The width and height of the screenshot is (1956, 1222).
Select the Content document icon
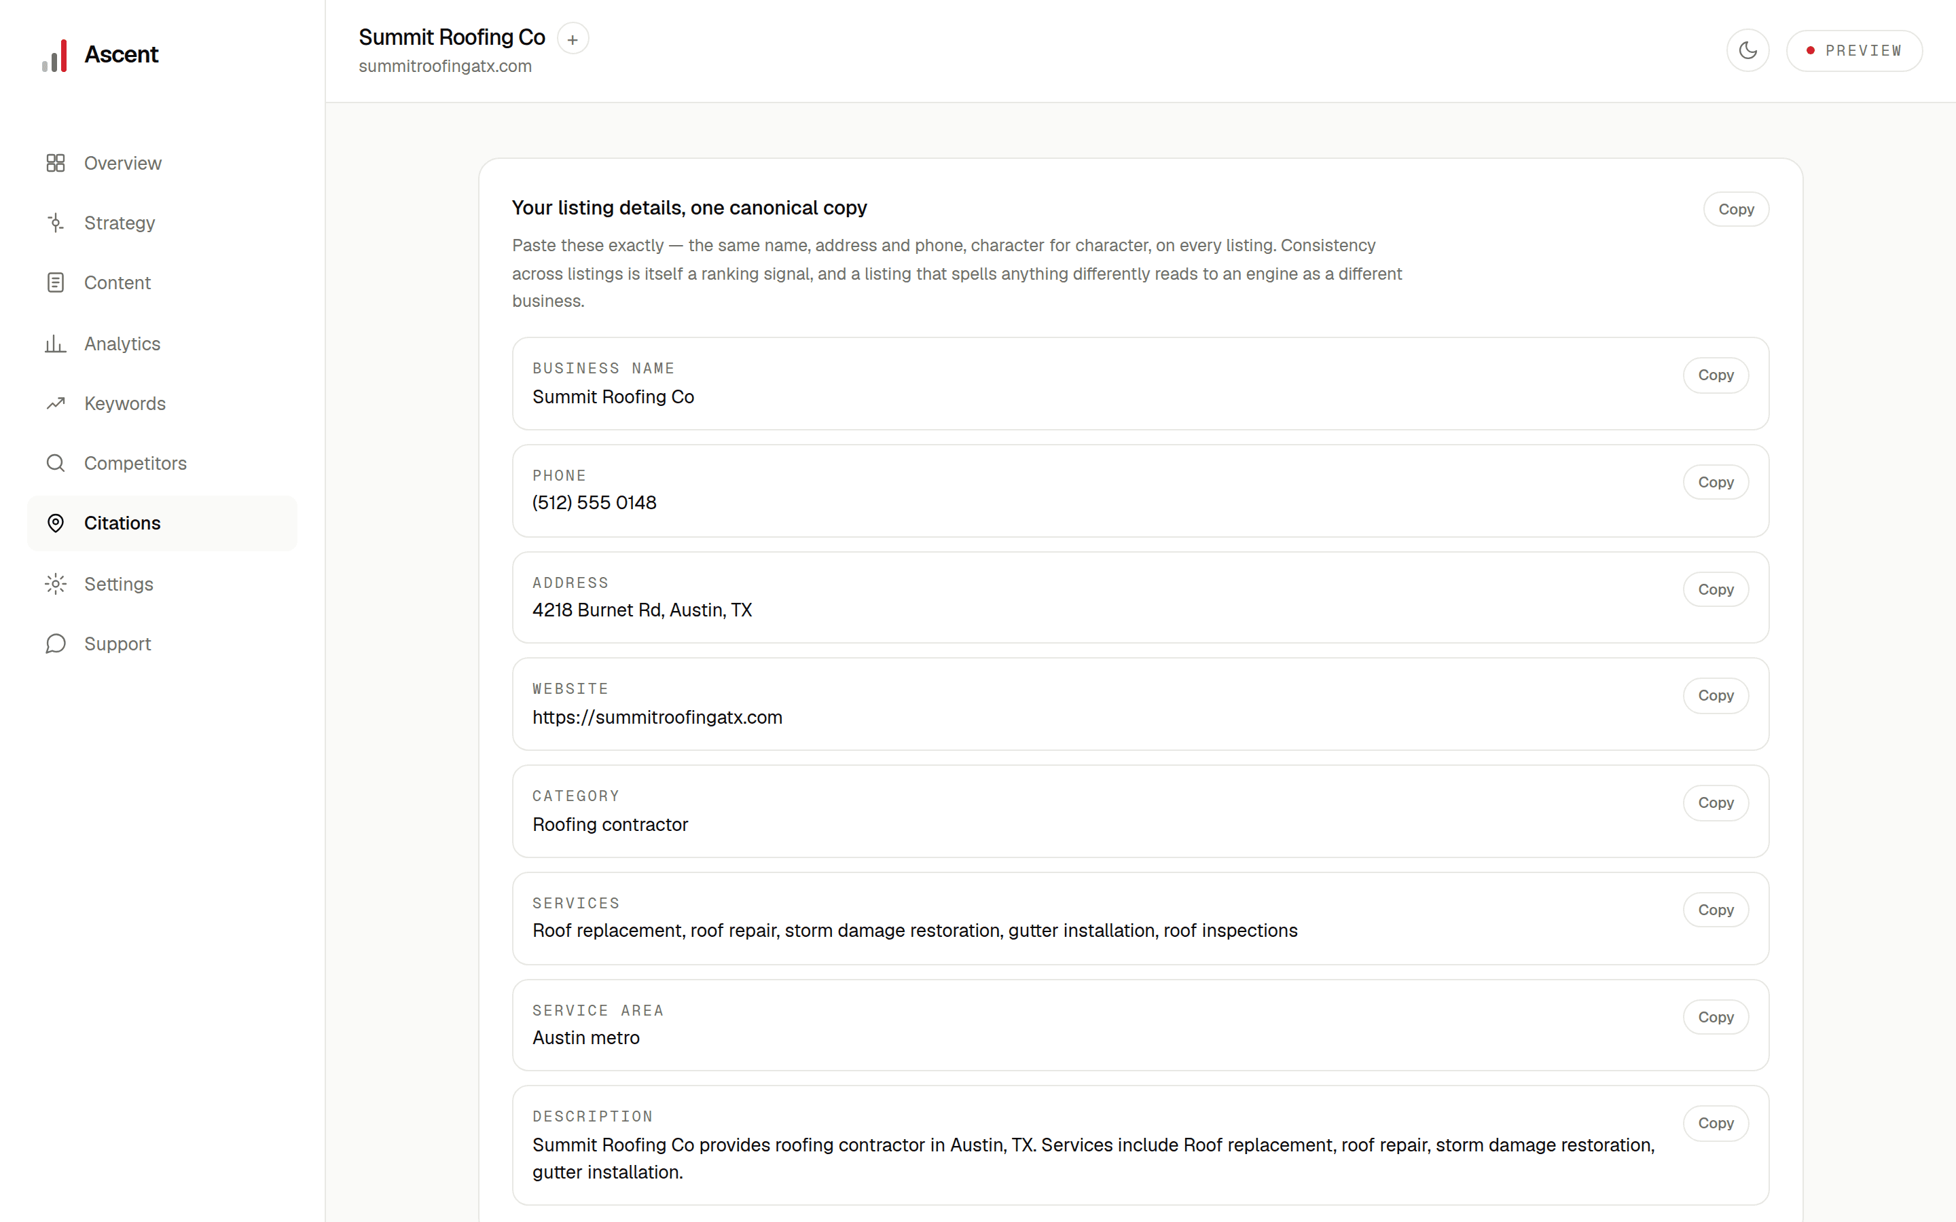(55, 283)
